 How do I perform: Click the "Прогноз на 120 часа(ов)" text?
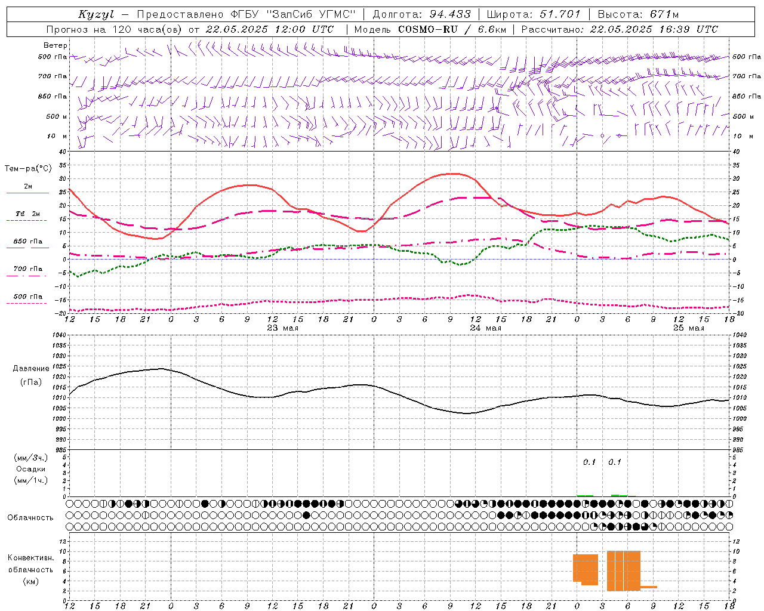pyautogui.click(x=115, y=29)
